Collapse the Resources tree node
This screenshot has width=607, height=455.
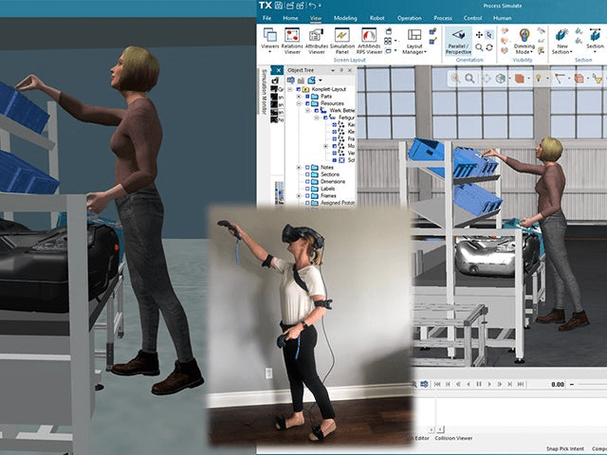(x=299, y=103)
